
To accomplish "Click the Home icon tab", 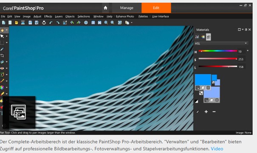I will click(105, 8).
